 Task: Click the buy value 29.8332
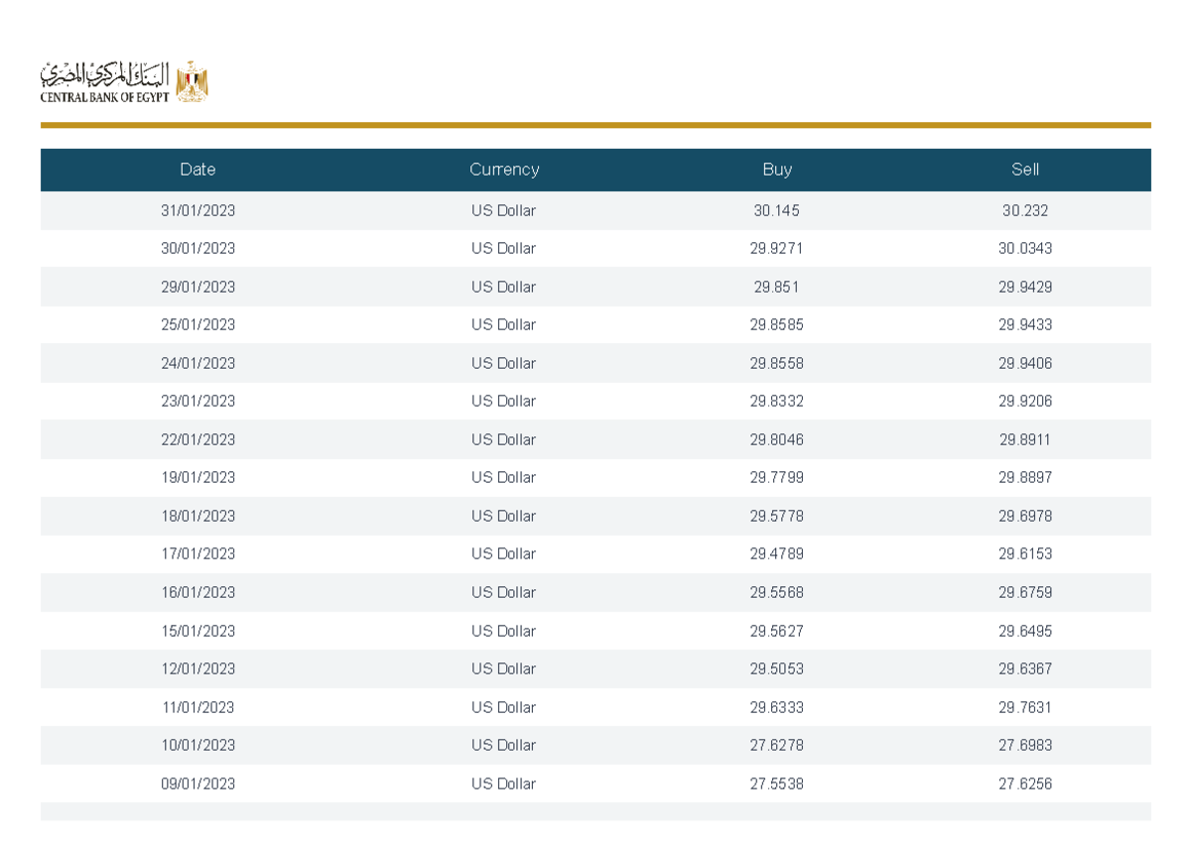point(777,402)
